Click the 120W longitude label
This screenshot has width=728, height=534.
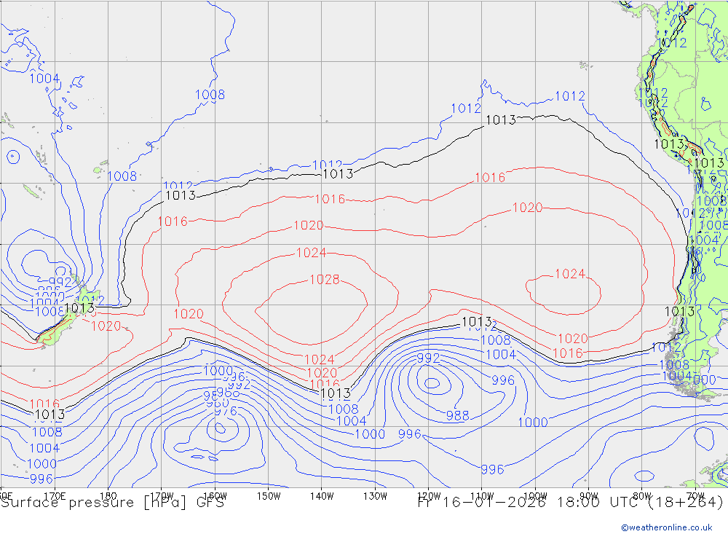429,496
